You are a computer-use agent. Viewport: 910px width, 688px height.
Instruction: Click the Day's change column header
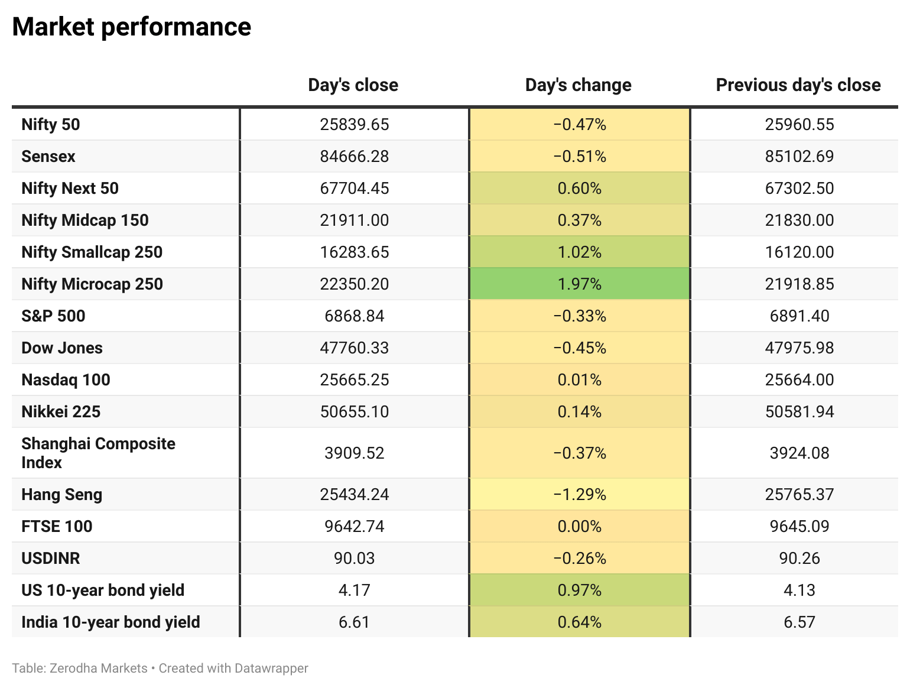click(x=578, y=85)
